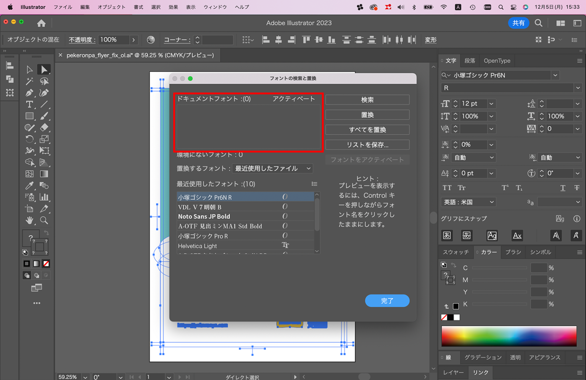Open the list view icon beside 最近使用したフォント

coord(314,184)
